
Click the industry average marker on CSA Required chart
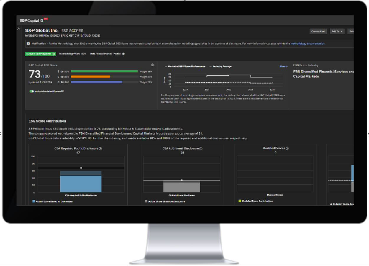(81, 168)
